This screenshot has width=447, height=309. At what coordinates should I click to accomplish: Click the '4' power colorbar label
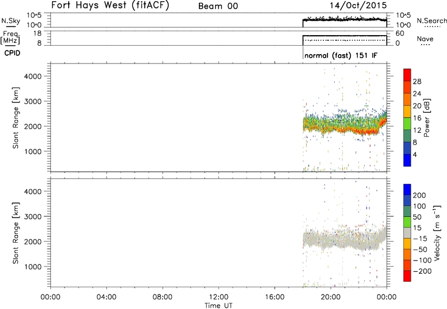tap(415, 154)
